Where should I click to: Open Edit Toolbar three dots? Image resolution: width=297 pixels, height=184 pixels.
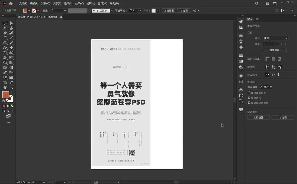[x=8, y=123]
